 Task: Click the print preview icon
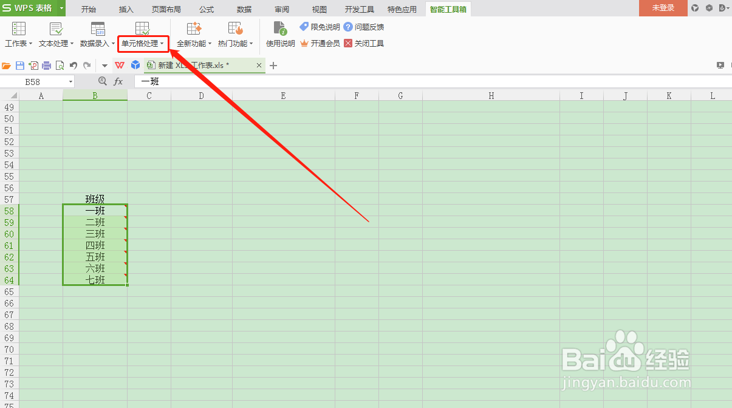(x=60, y=66)
